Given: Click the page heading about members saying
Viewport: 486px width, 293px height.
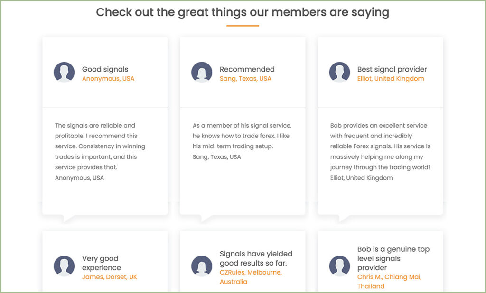Looking at the screenshot, I should [243, 12].
